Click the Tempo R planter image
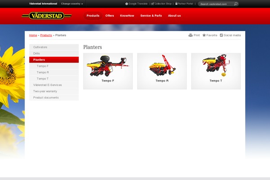 pyautogui.click(x=162, y=65)
